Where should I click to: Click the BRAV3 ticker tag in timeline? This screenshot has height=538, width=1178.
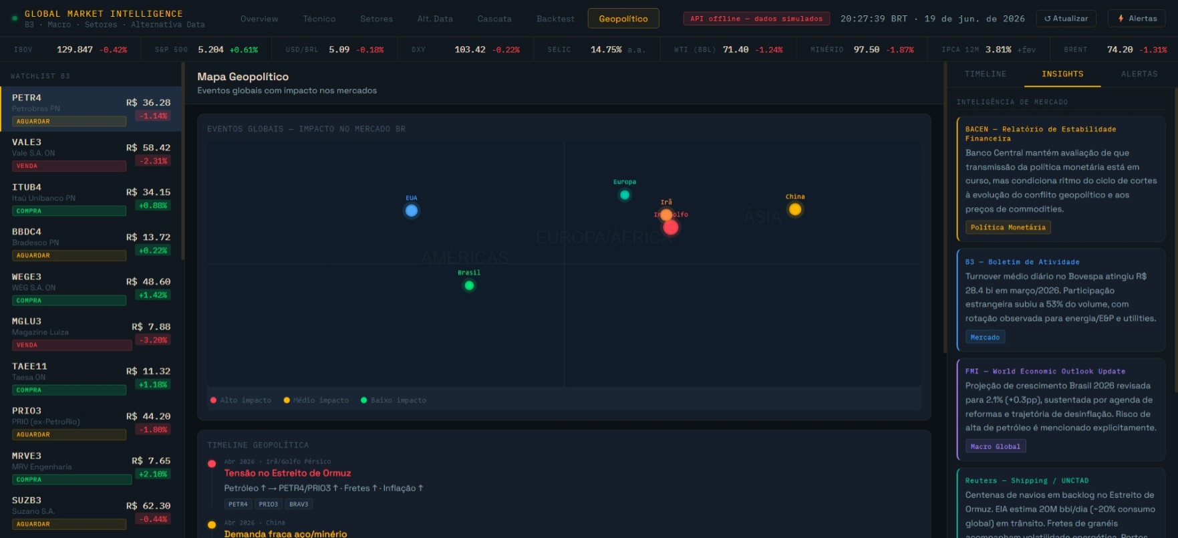[299, 505]
